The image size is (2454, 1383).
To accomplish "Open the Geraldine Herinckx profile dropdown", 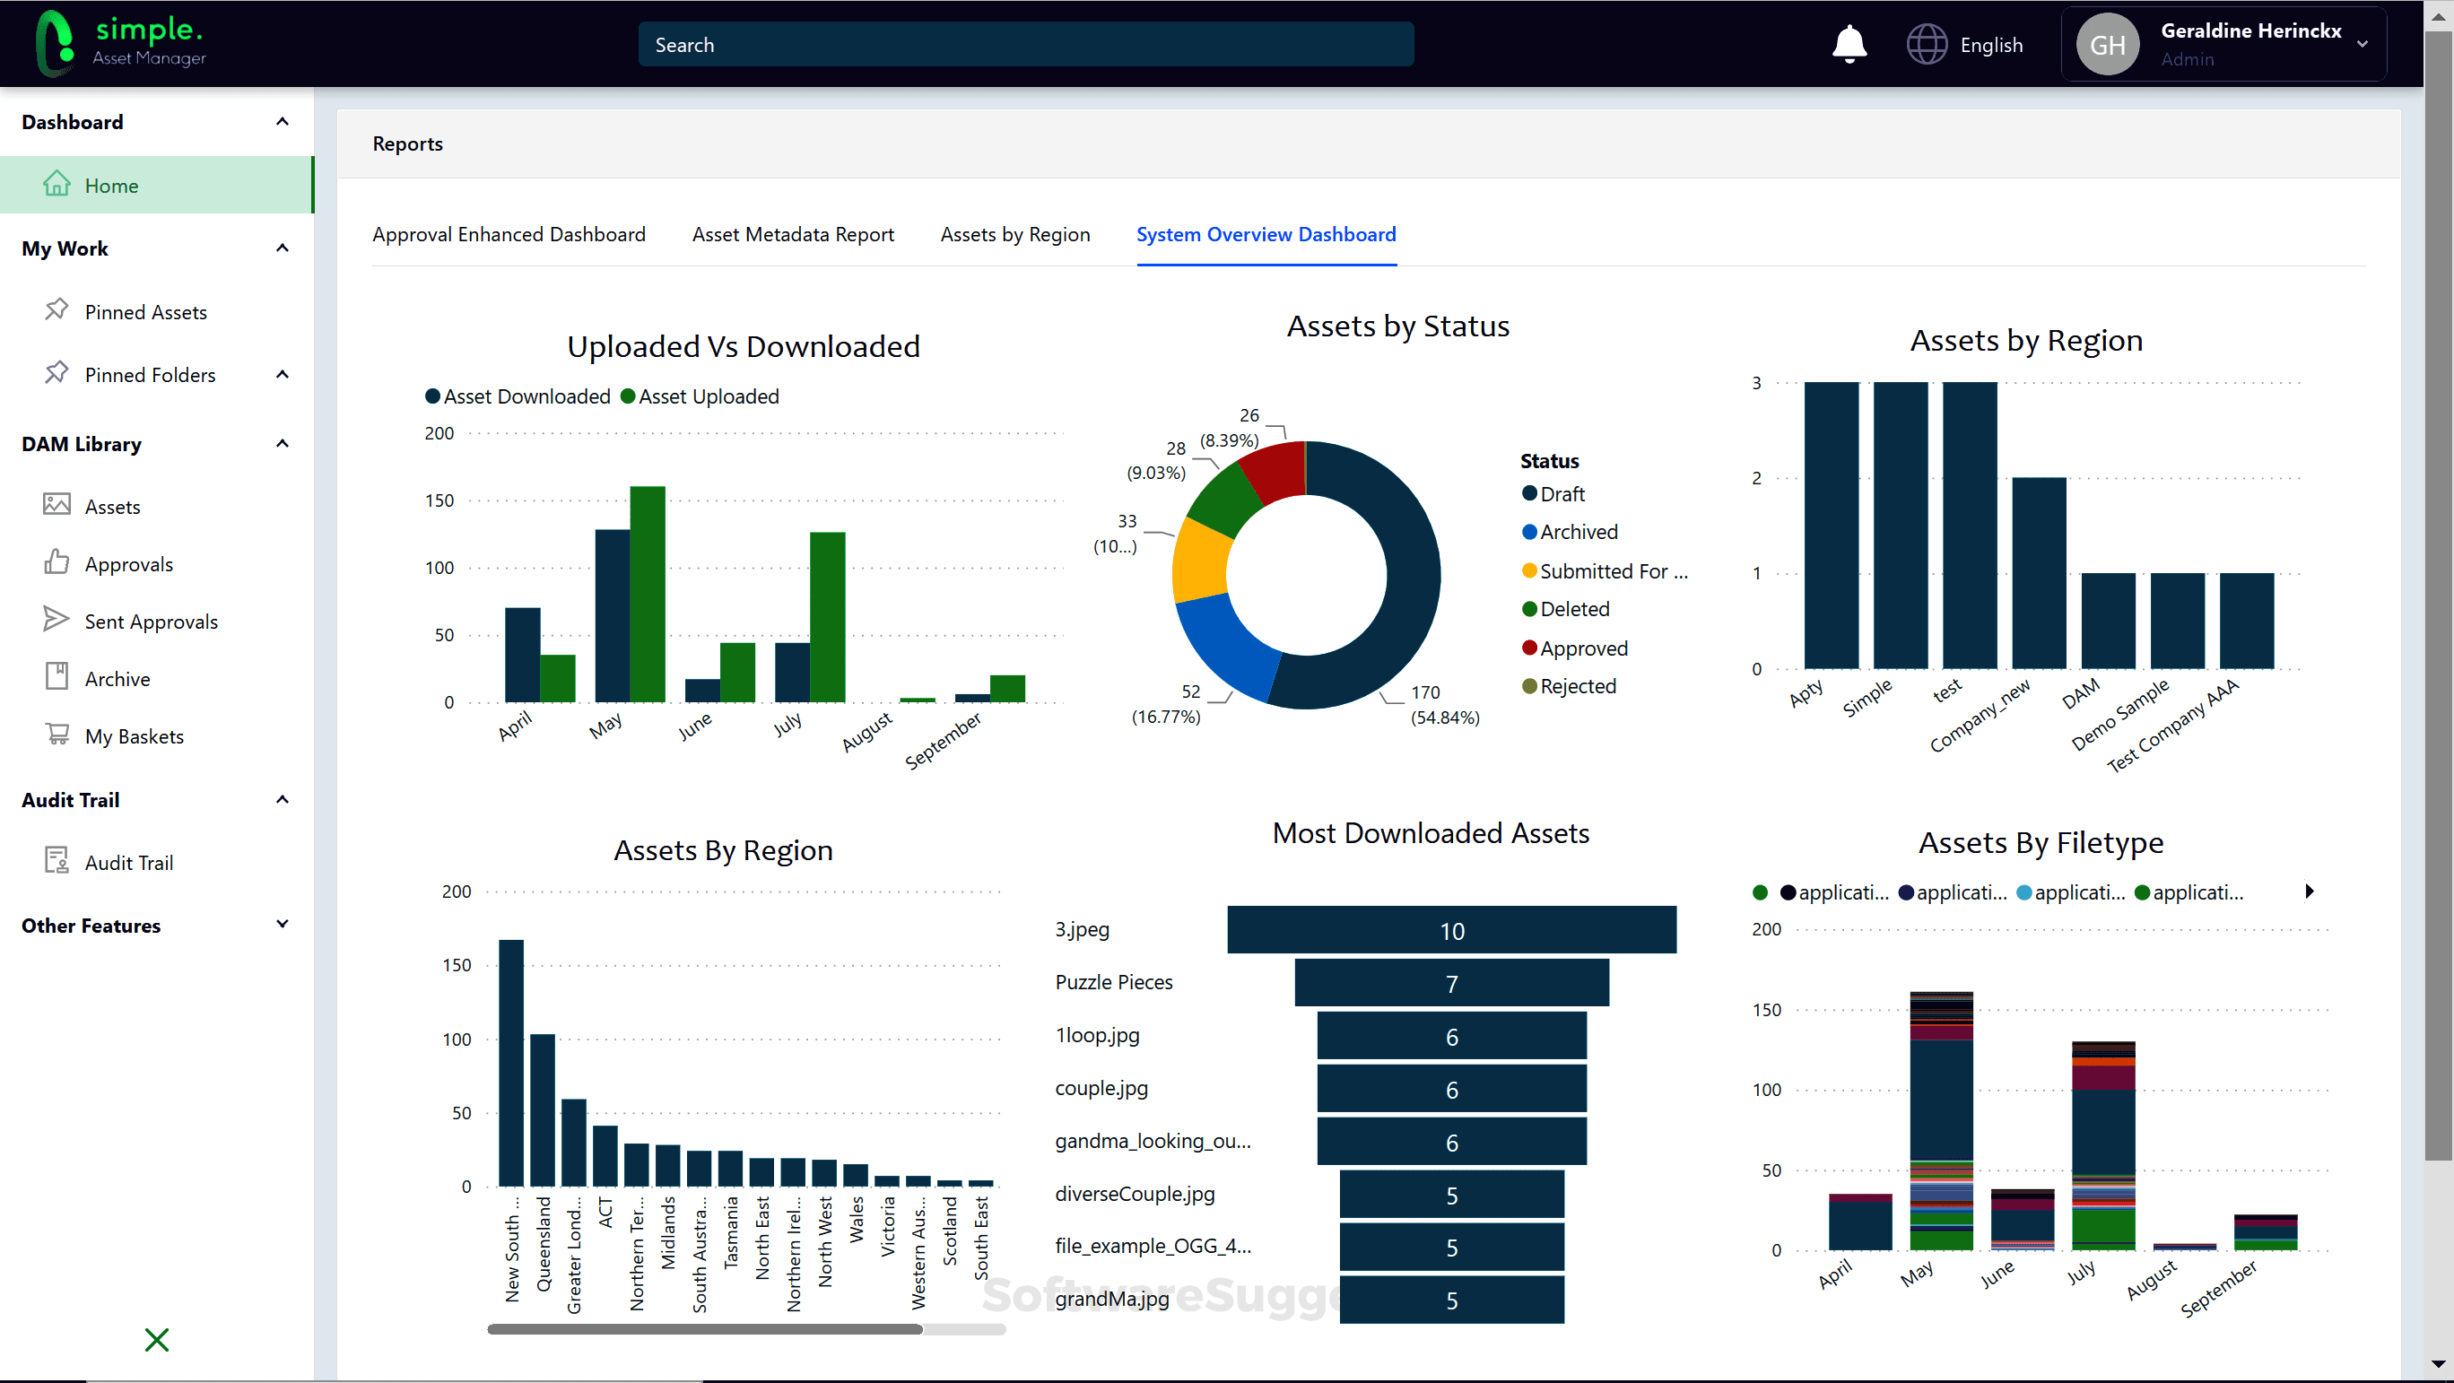I will click(x=2363, y=44).
